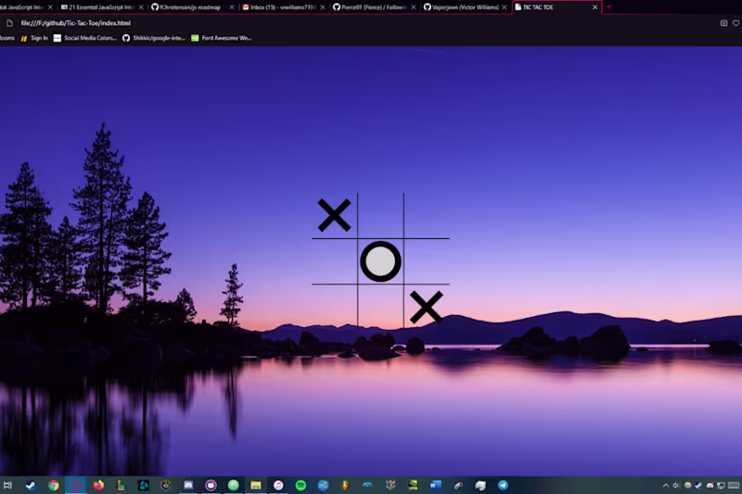Open Spotify from the taskbar

[x=301, y=485]
